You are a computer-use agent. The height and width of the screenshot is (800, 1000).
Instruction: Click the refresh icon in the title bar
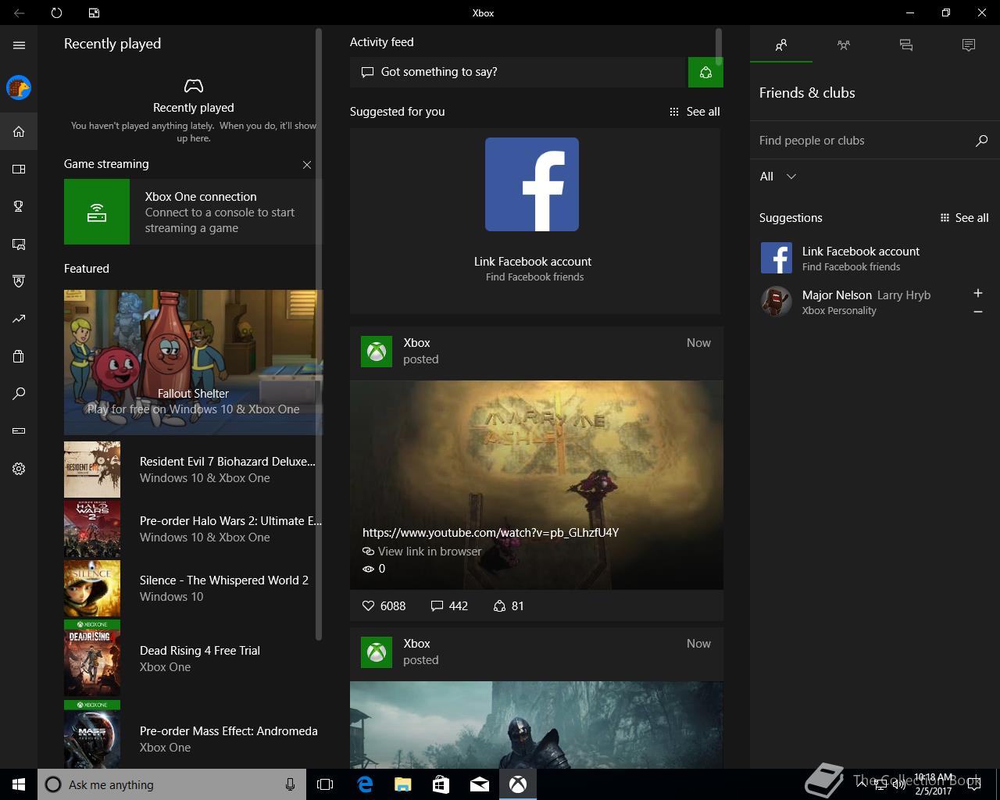pos(56,12)
